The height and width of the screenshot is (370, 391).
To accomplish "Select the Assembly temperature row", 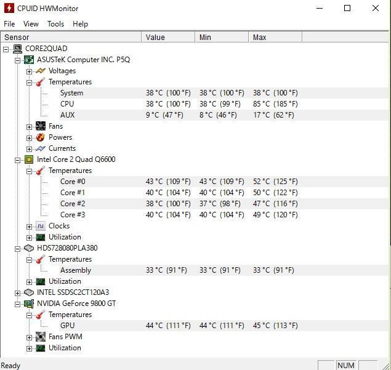I will click(224, 270).
